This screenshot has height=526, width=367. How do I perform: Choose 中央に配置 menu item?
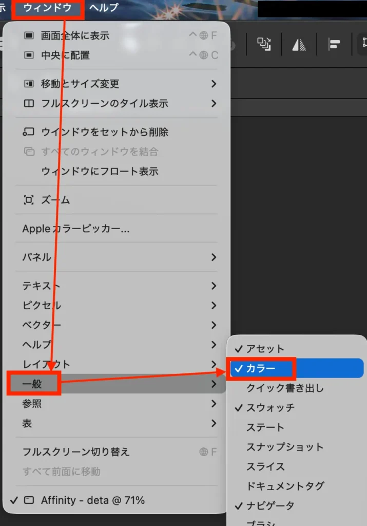click(x=117, y=55)
